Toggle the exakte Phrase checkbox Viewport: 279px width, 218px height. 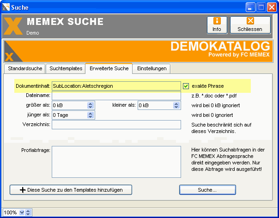pyautogui.click(x=186, y=86)
